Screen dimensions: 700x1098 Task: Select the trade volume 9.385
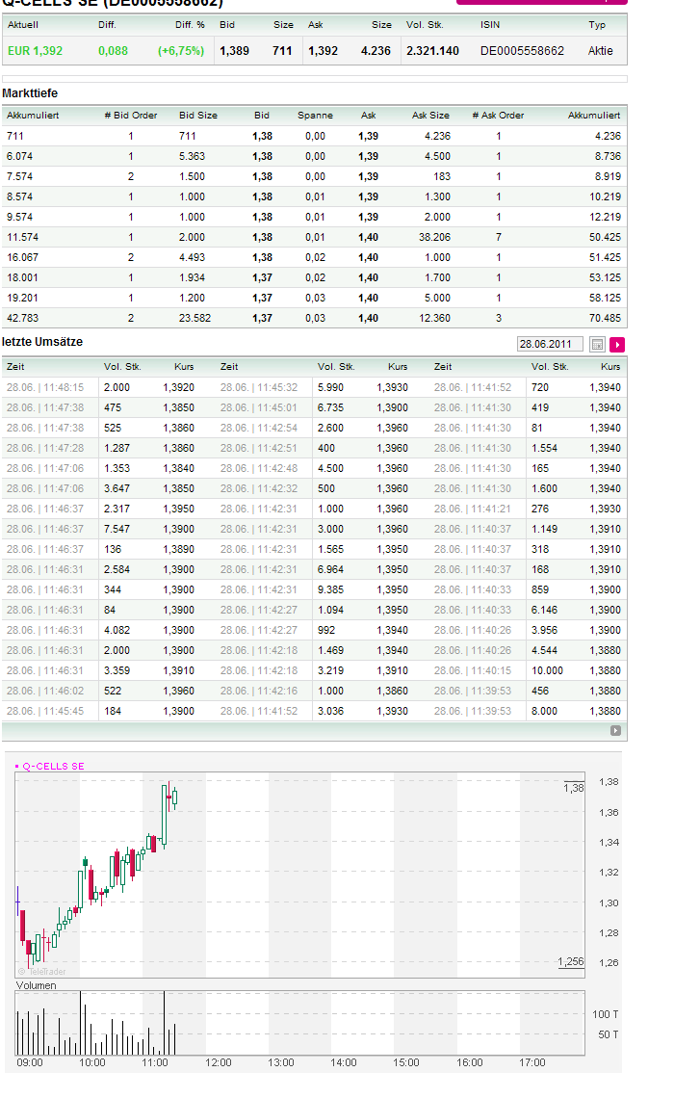(x=330, y=589)
